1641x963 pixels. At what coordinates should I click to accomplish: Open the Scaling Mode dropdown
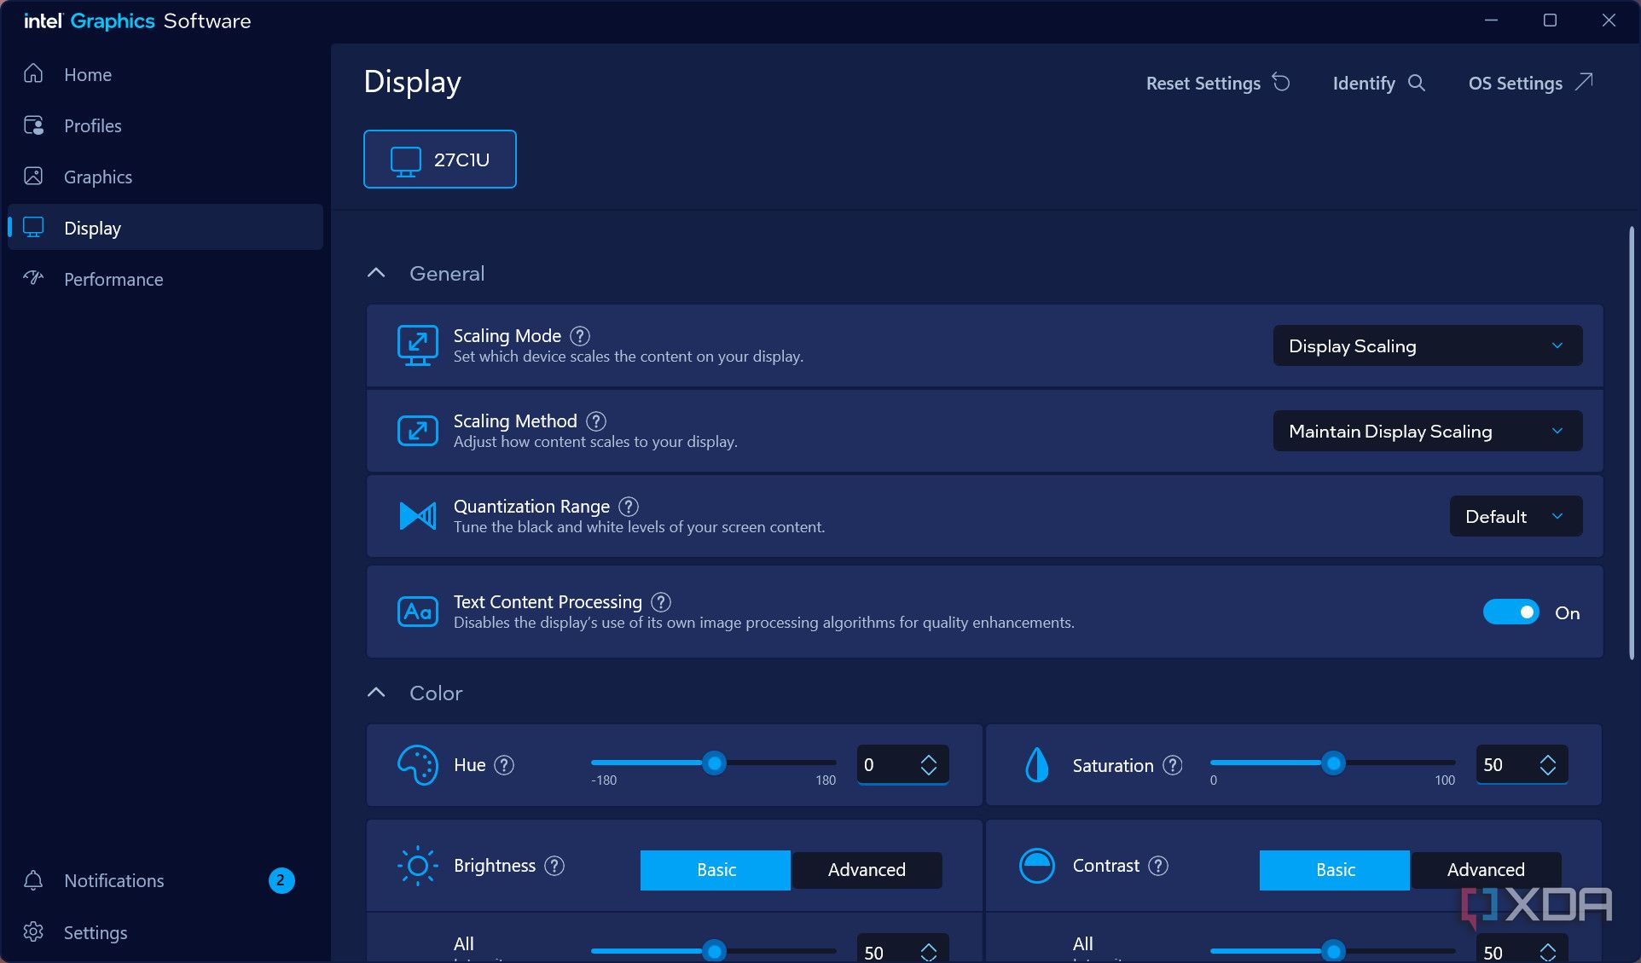click(x=1427, y=345)
